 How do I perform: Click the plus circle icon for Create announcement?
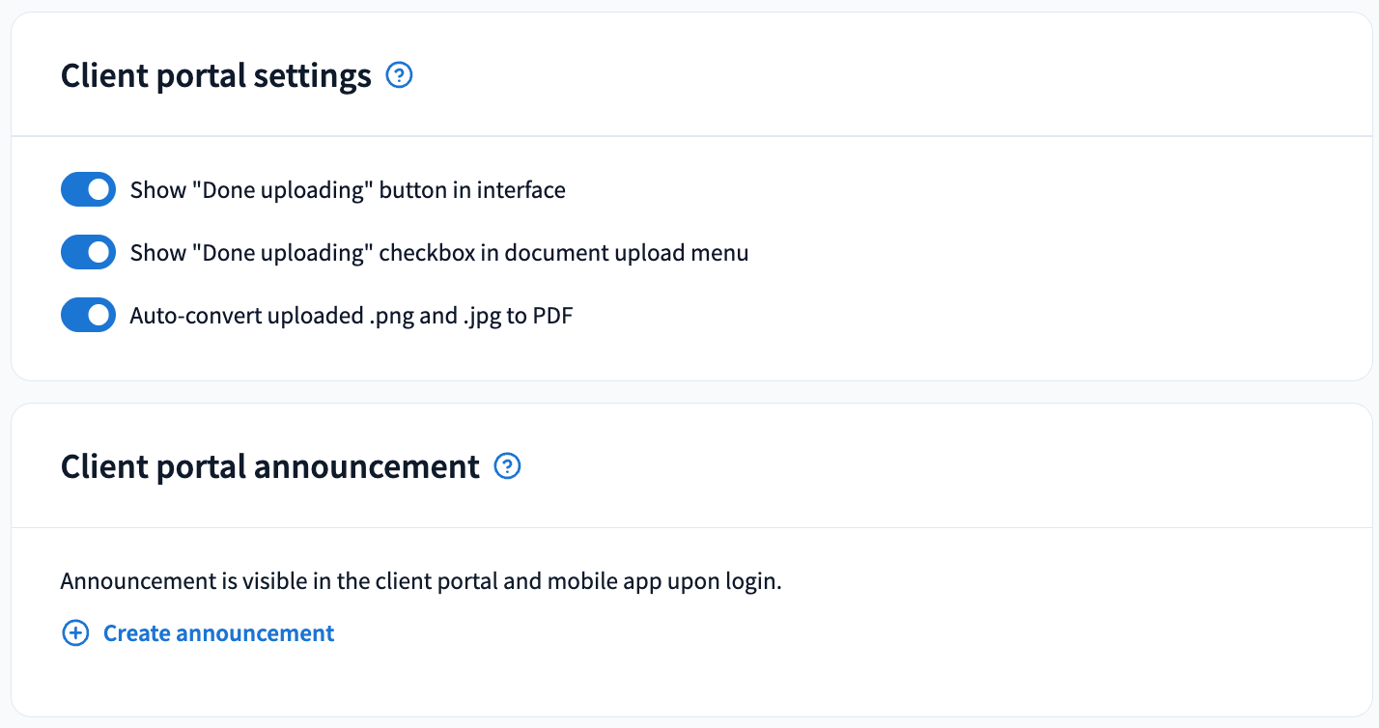coord(75,633)
